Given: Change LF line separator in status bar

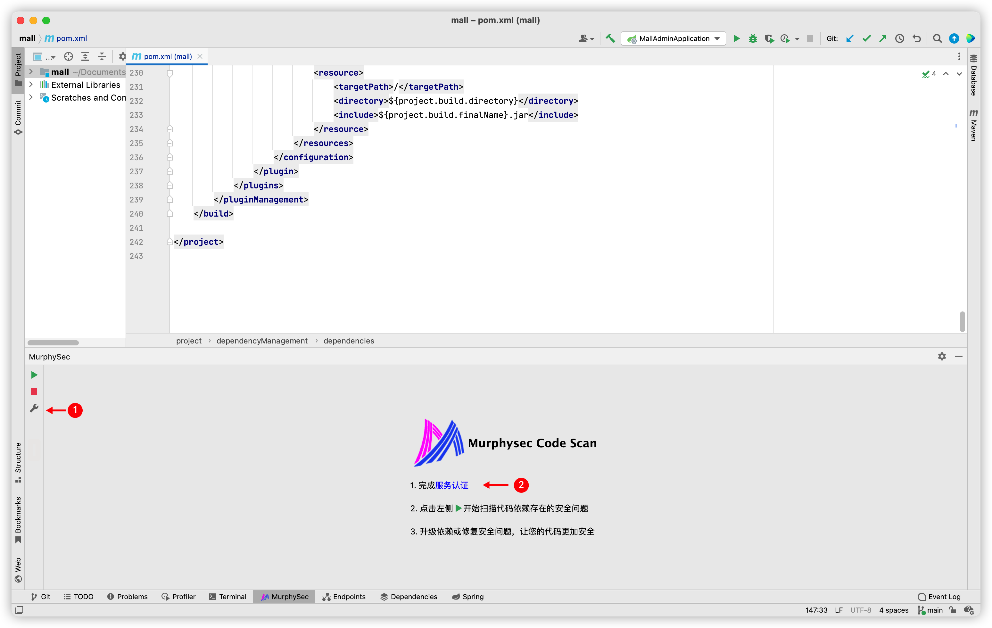Looking at the screenshot, I should 839,610.
